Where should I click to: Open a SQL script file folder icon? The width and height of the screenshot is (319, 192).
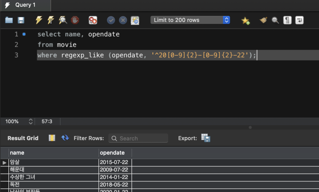click(x=9, y=20)
